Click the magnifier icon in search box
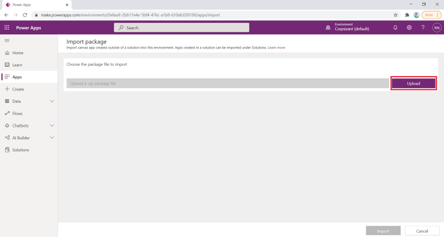444x237 pixels. coord(121,28)
